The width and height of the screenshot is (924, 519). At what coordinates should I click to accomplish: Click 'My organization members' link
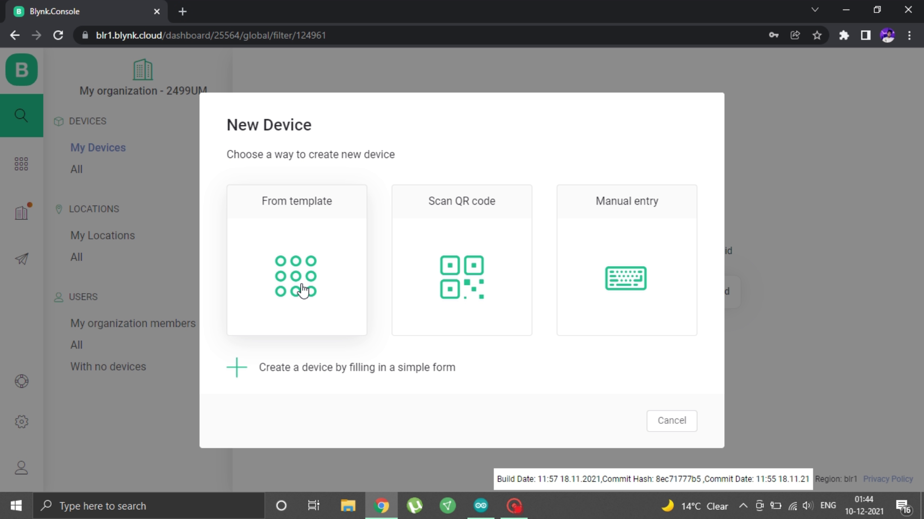(133, 322)
